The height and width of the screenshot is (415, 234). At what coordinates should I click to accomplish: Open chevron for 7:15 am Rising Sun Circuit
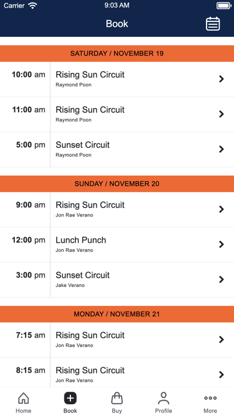221,339
